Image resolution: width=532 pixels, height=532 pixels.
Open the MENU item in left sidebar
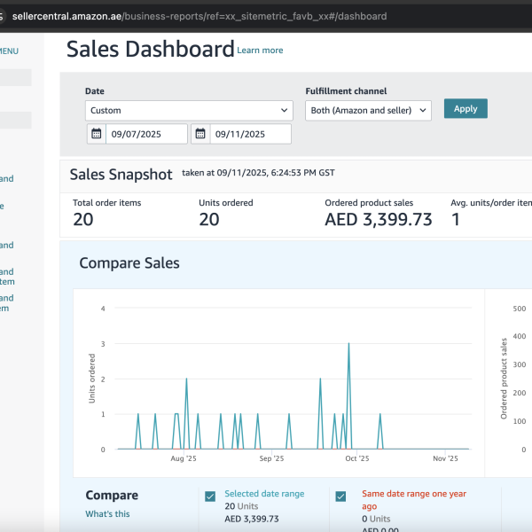pos(9,51)
